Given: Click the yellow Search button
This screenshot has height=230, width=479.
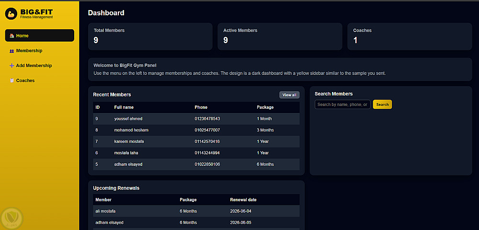Looking at the screenshot, I should click(382, 104).
